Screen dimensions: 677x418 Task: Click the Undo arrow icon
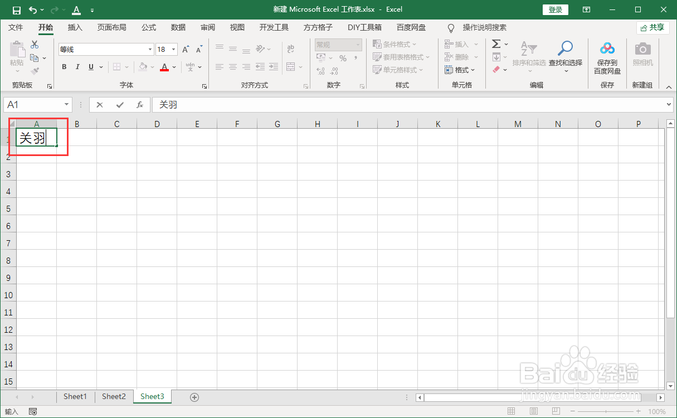(33, 10)
